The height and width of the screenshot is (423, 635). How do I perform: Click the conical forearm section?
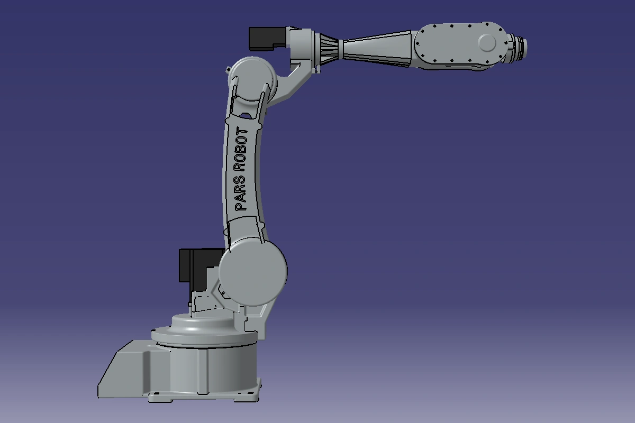(x=377, y=49)
